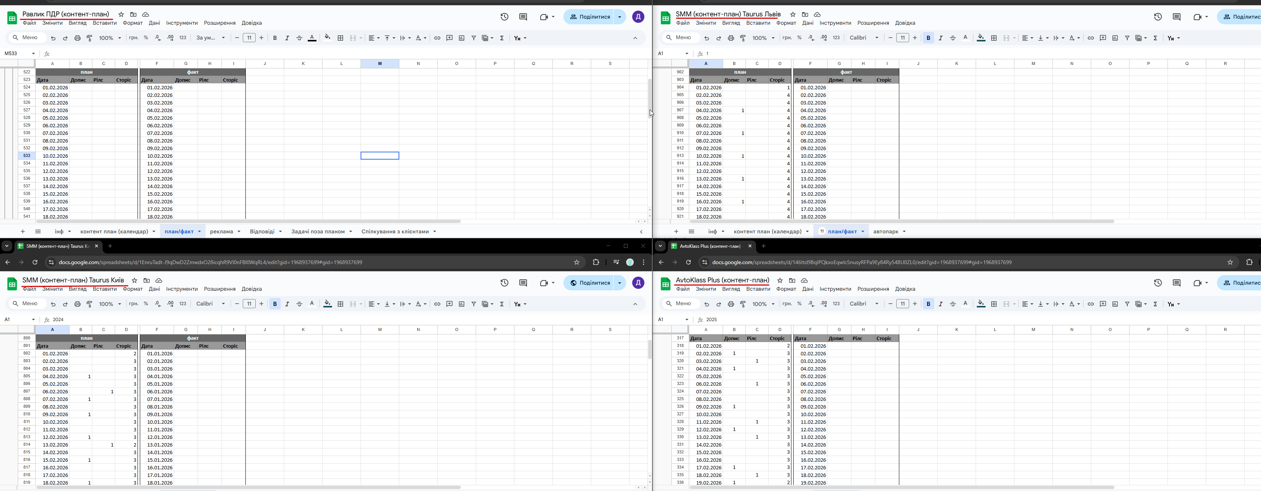Click insert link icon in Равлик ПДР toolbar
The width and height of the screenshot is (1261, 491).
point(437,38)
